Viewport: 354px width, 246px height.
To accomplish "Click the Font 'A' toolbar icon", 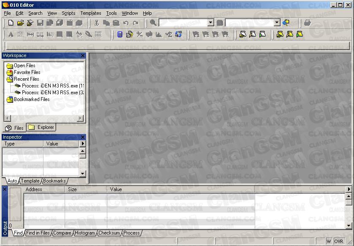I will (x=11, y=34).
